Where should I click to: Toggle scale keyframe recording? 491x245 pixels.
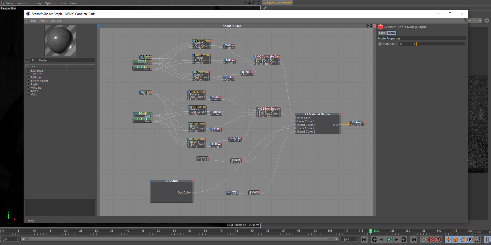[455, 240]
